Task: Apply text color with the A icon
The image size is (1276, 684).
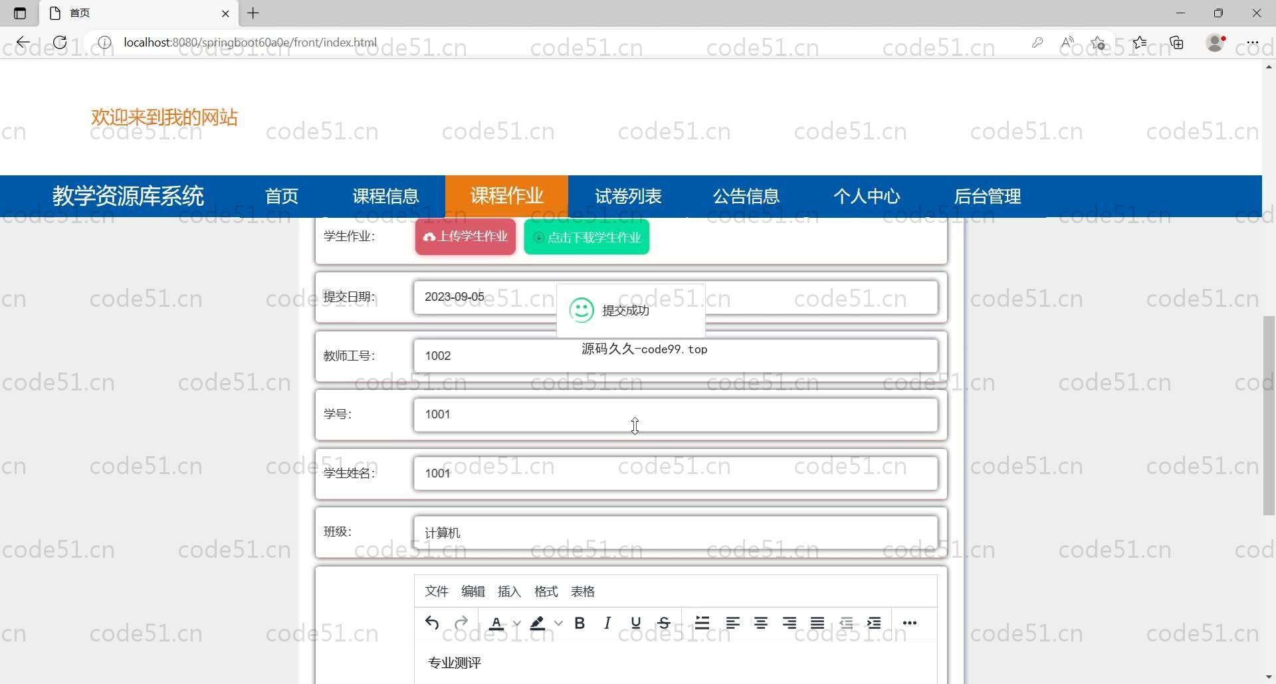Action: click(x=496, y=623)
